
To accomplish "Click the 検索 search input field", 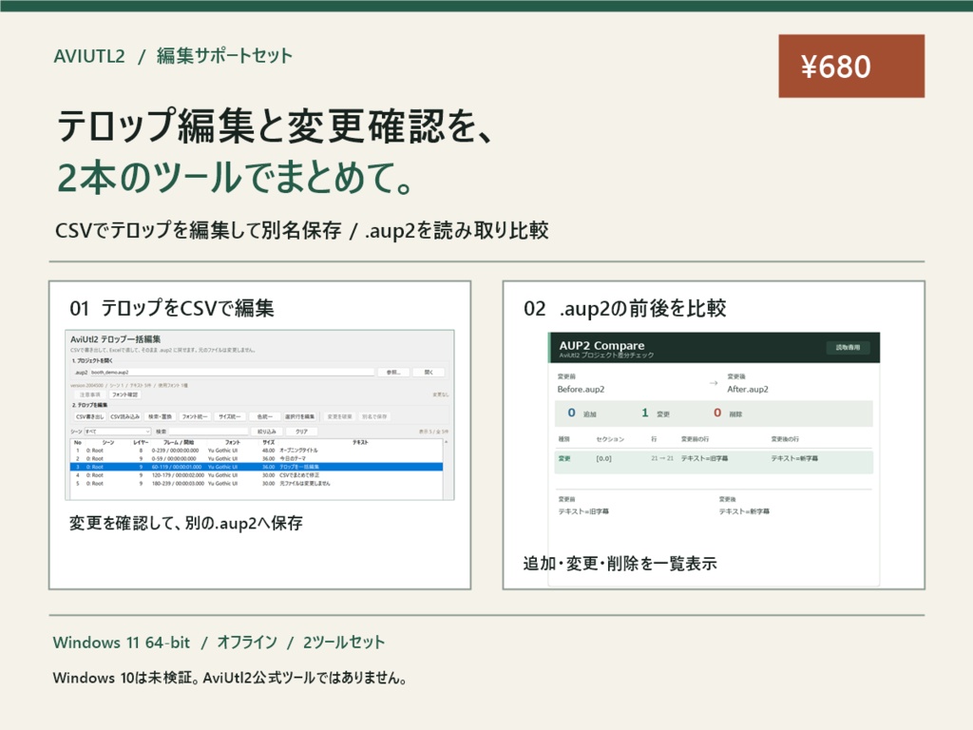I will (x=208, y=432).
